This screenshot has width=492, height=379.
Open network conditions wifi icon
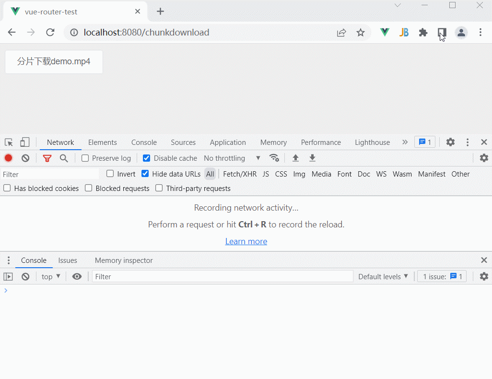click(x=274, y=158)
